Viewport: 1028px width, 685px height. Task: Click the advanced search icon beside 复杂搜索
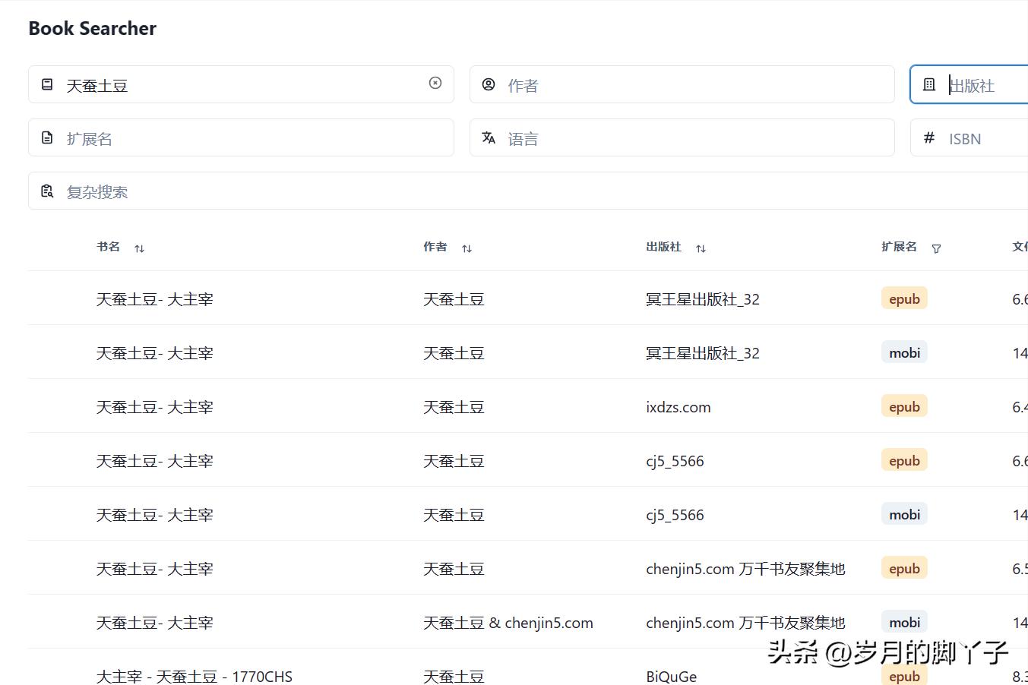pyautogui.click(x=46, y=191)
